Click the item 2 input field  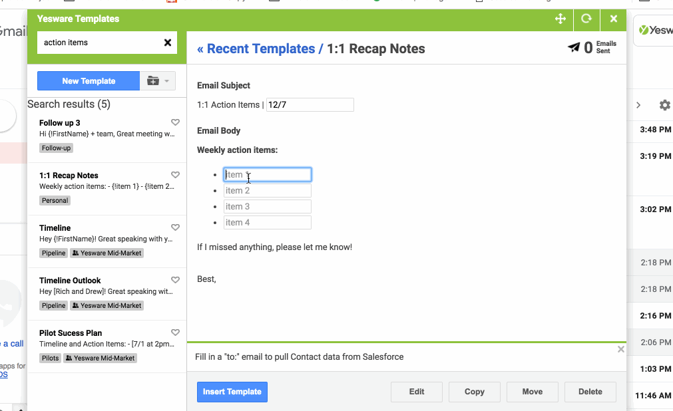[267, 191]
